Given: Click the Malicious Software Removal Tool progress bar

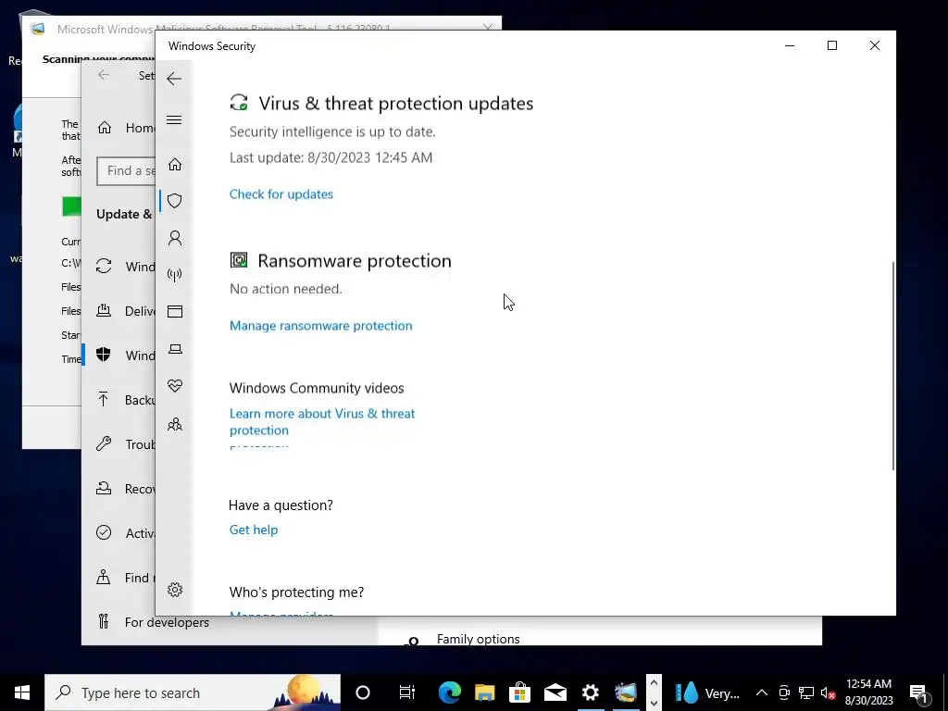Looking at the screenshot, I should [71, 206].
